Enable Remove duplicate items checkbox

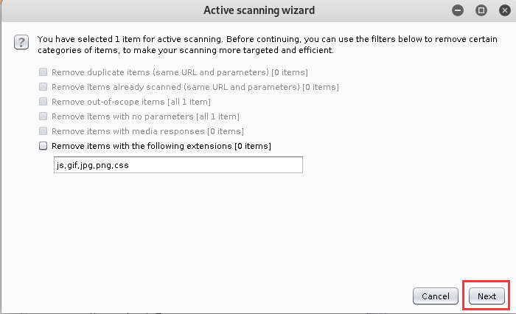[x=43, y=72]
